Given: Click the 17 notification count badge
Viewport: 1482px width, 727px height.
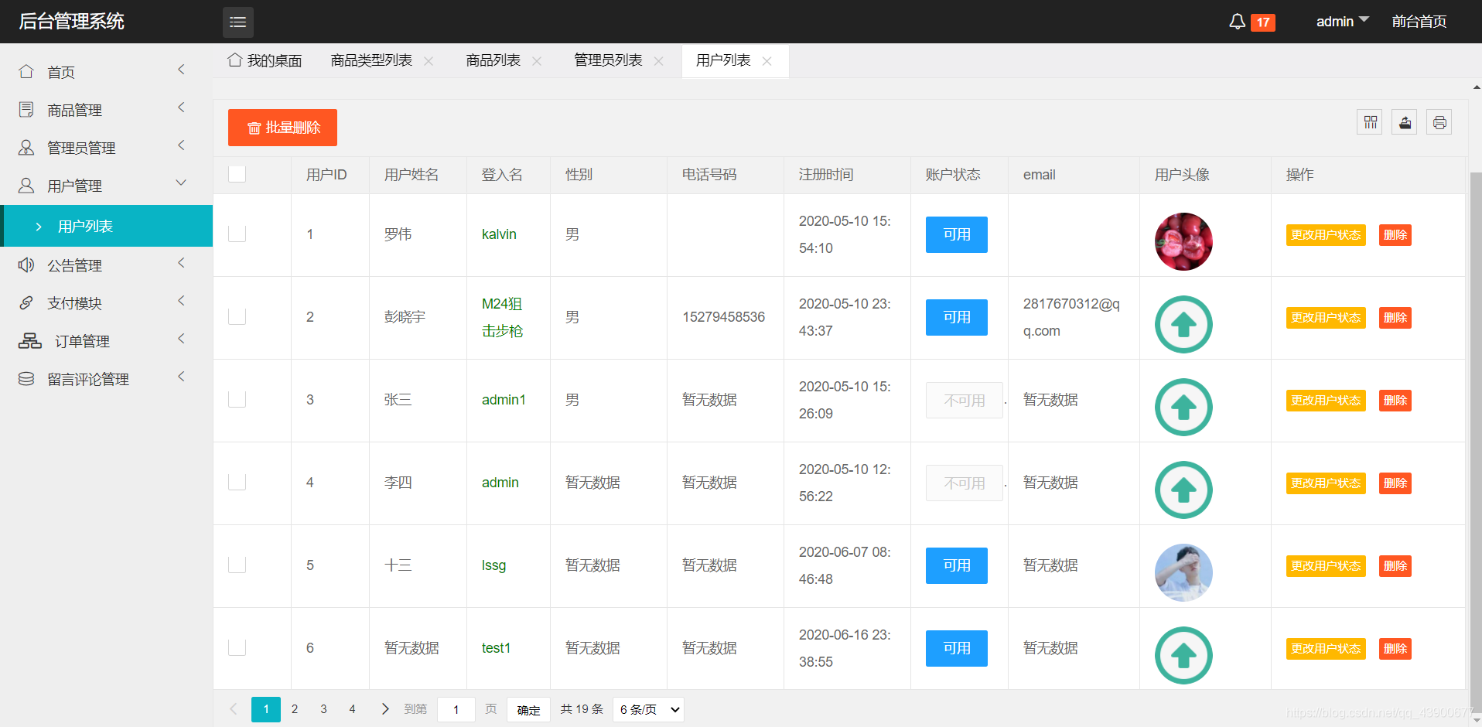Looking at the screenshot, I should click(1263, 22).
